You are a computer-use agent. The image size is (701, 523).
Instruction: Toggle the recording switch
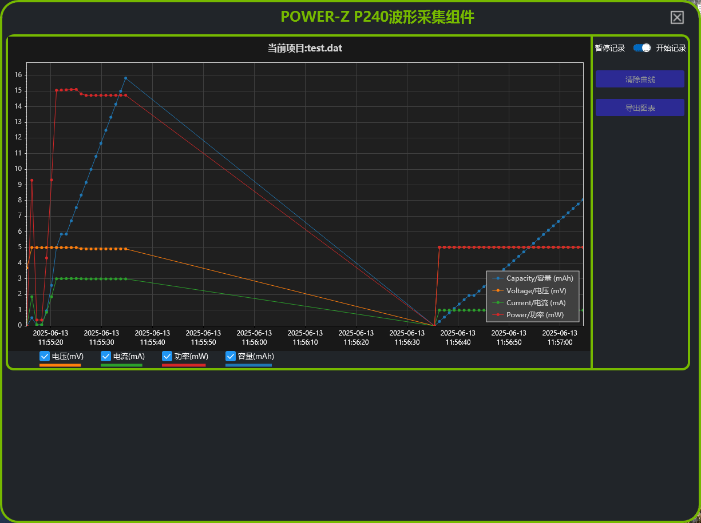pyautogui.click(x=641, y=48)
